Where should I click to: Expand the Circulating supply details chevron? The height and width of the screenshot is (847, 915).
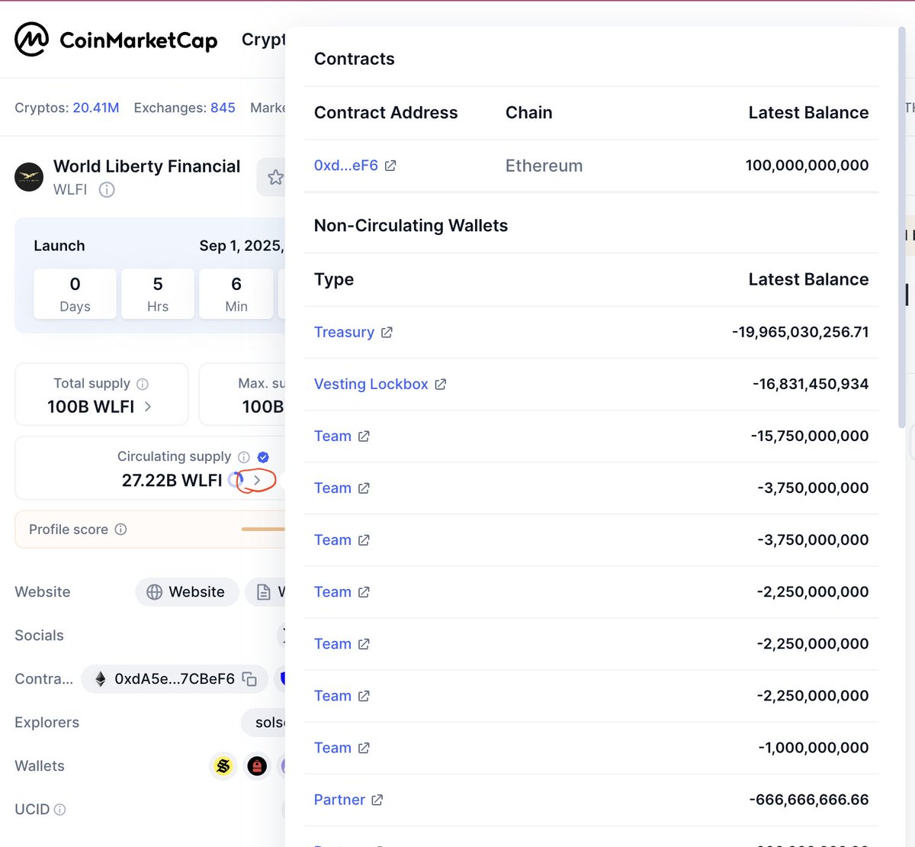257,480
